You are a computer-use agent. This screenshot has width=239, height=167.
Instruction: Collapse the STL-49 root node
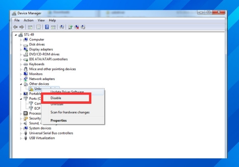point(16,35)
